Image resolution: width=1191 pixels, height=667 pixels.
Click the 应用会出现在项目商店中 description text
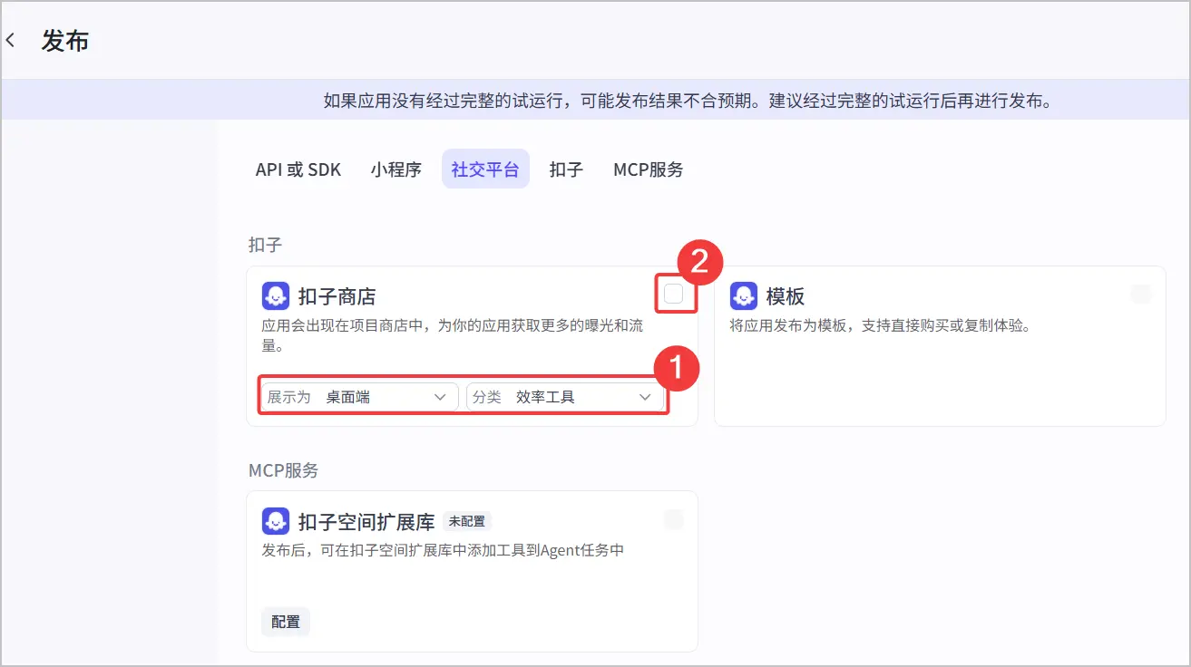click(x=453, y=334)
